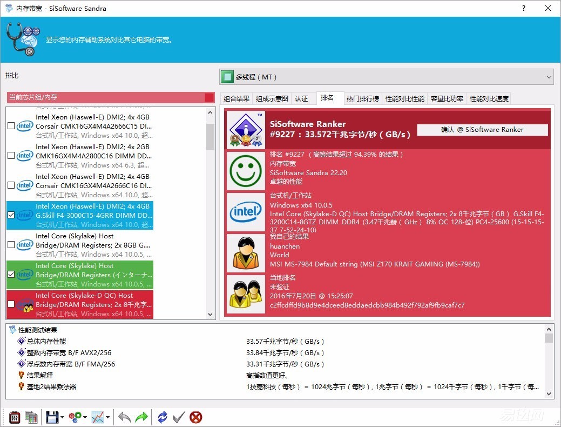Click the 浮点数内存带宽 diamond icon
Image resolution: width=561 pixels, height=427 pixels.
(22, 364)
